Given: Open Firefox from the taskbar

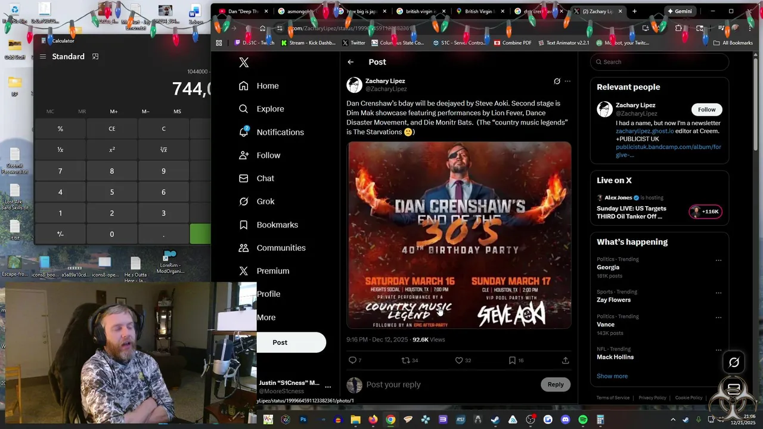Looking at the screenshot, I should point(373,419).
